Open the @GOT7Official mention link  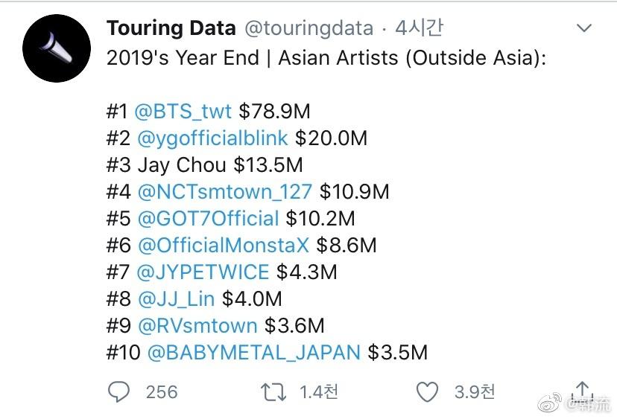209,218
